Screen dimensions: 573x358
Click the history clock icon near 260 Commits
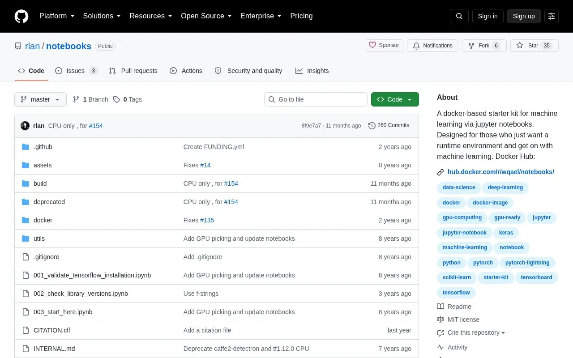click(372, 126)
